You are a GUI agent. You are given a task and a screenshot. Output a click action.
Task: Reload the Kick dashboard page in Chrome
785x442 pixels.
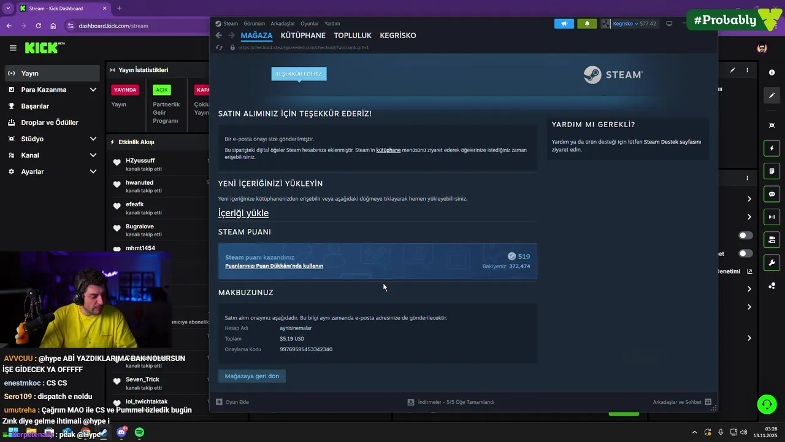click(x=39, y=26)
